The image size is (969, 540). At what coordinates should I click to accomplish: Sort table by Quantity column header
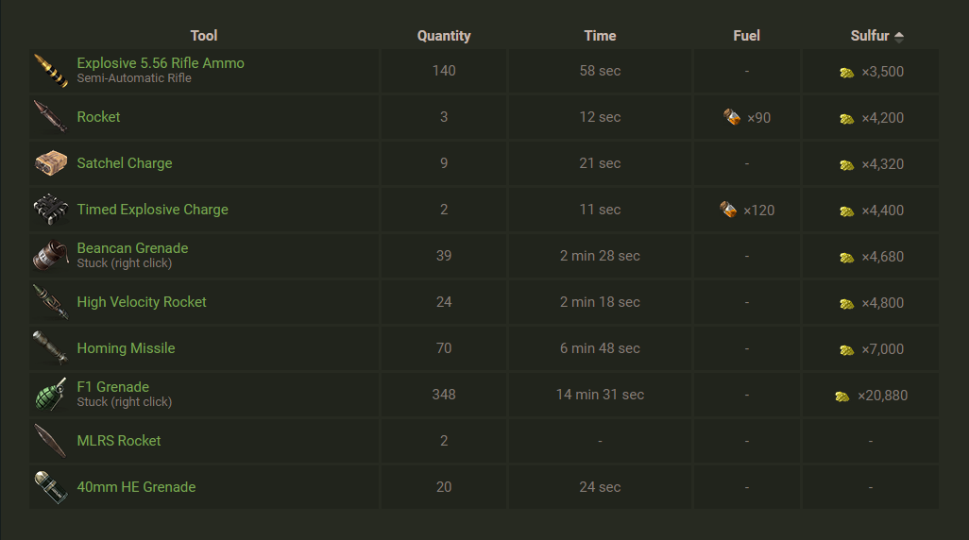click(x=444, y=36)
